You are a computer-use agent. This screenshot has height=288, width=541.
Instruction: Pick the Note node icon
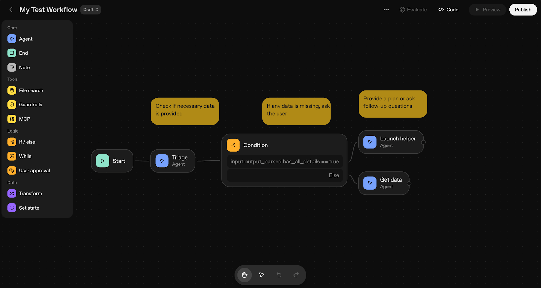click(12, 68)
